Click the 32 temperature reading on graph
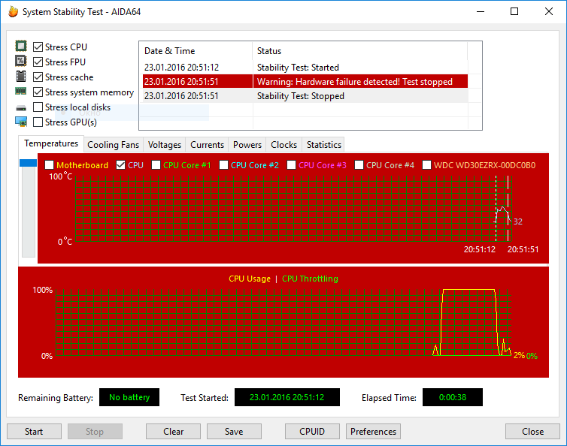567x446 pixels. coord(518,221)
